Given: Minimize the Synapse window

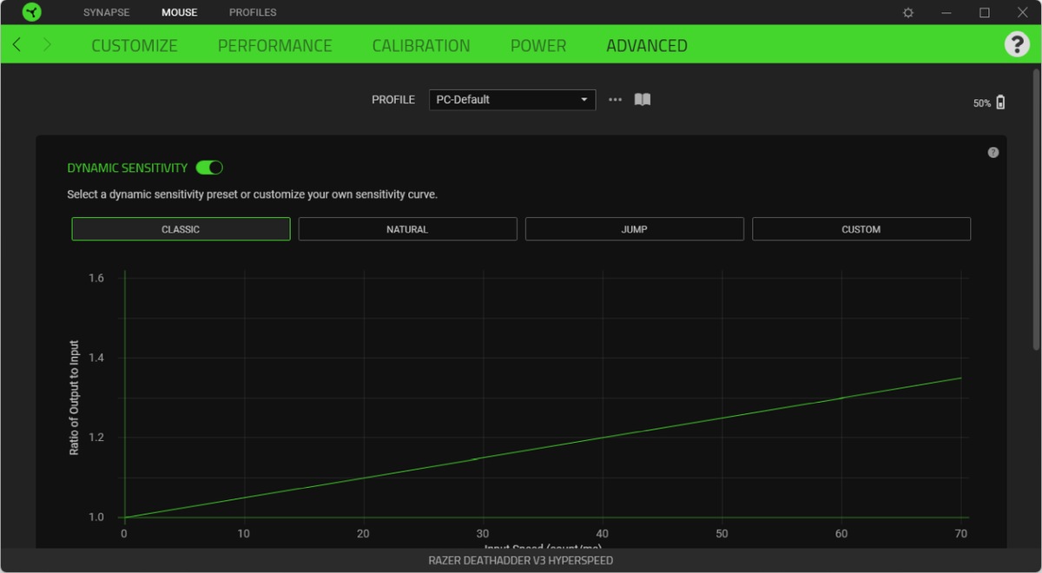Looking at the screenshot, I should [946, 12].
